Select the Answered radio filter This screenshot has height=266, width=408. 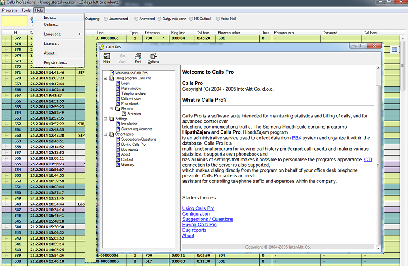[x=136, y=19]
